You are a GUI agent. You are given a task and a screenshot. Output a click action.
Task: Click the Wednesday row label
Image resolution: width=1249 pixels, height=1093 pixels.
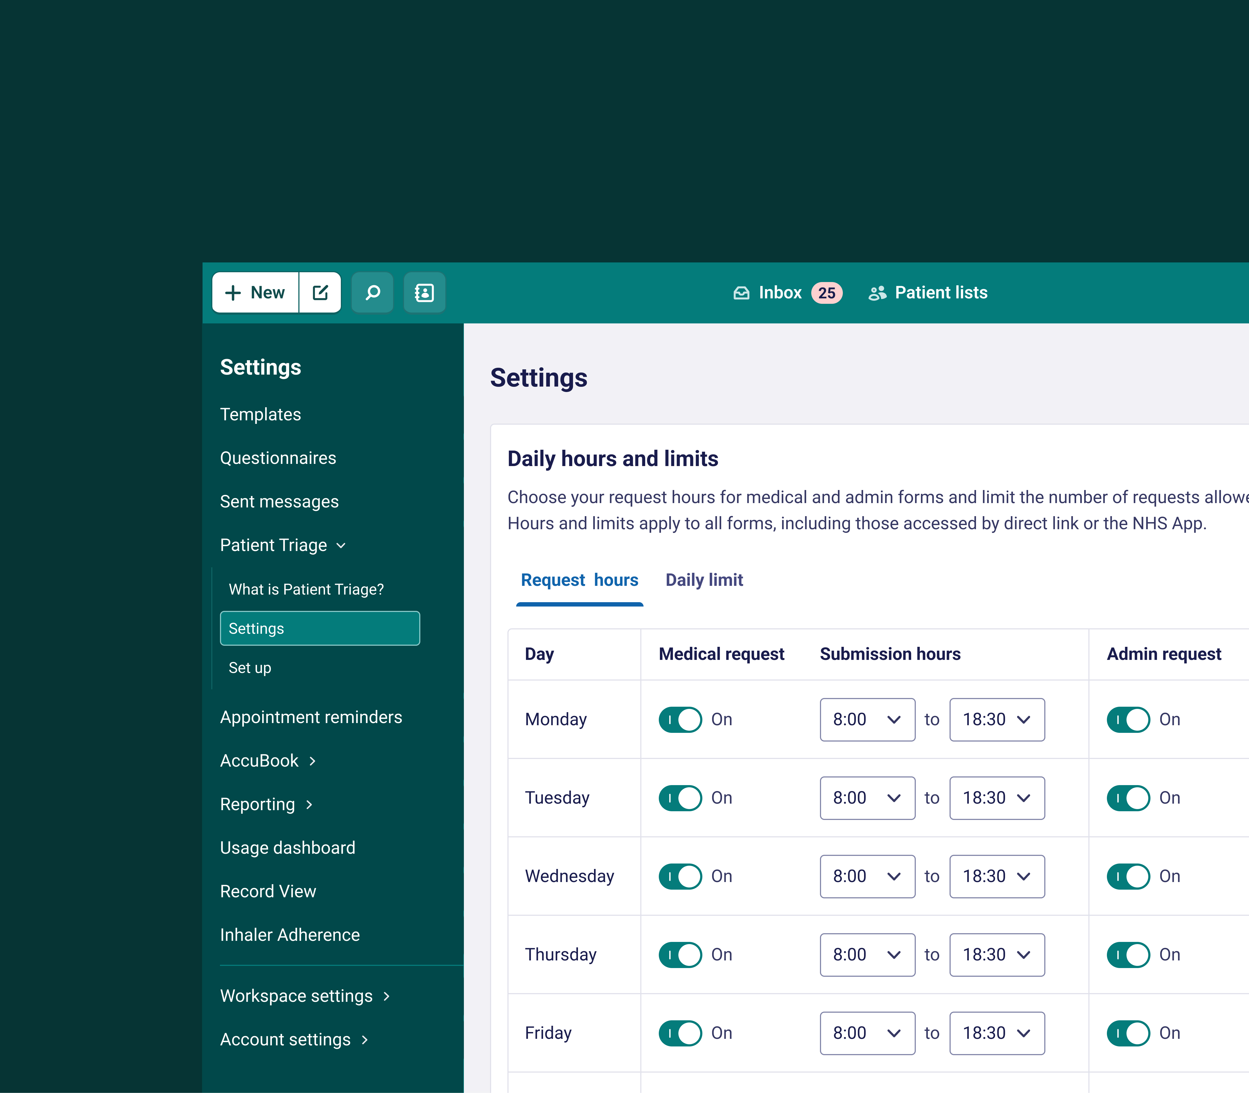coord(570,877)
